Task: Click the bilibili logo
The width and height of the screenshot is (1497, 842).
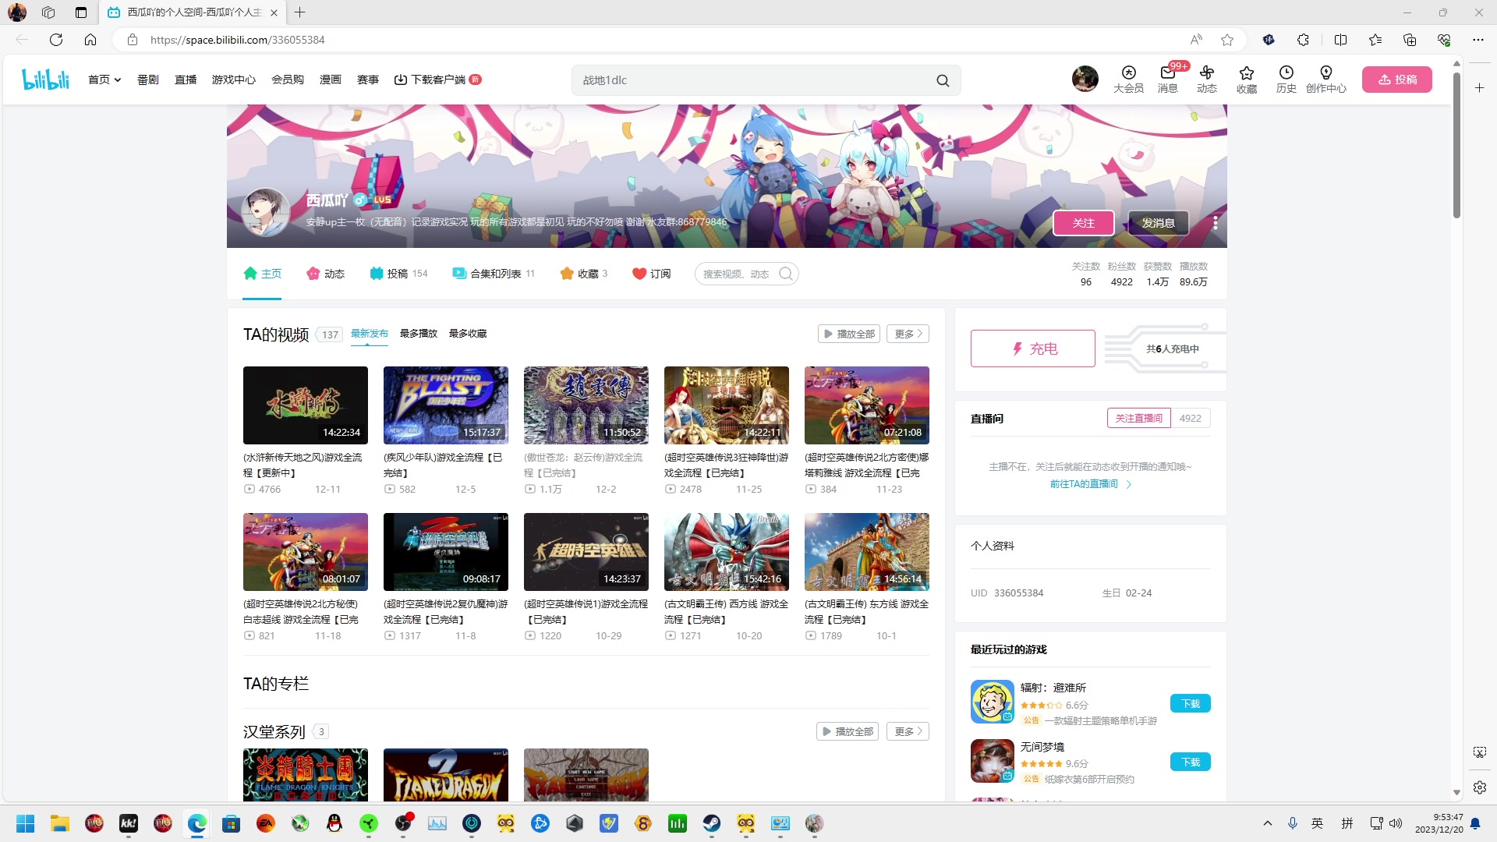Action: tap(44, 78)
